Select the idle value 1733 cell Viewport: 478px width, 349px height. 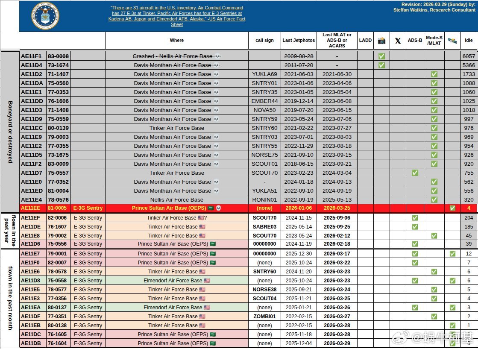click(469, 74)
